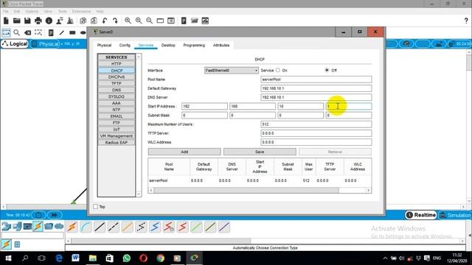Screen dimensions: 472x265
Task: Click the Pool Name input field
Action: (x=316, y=79)
